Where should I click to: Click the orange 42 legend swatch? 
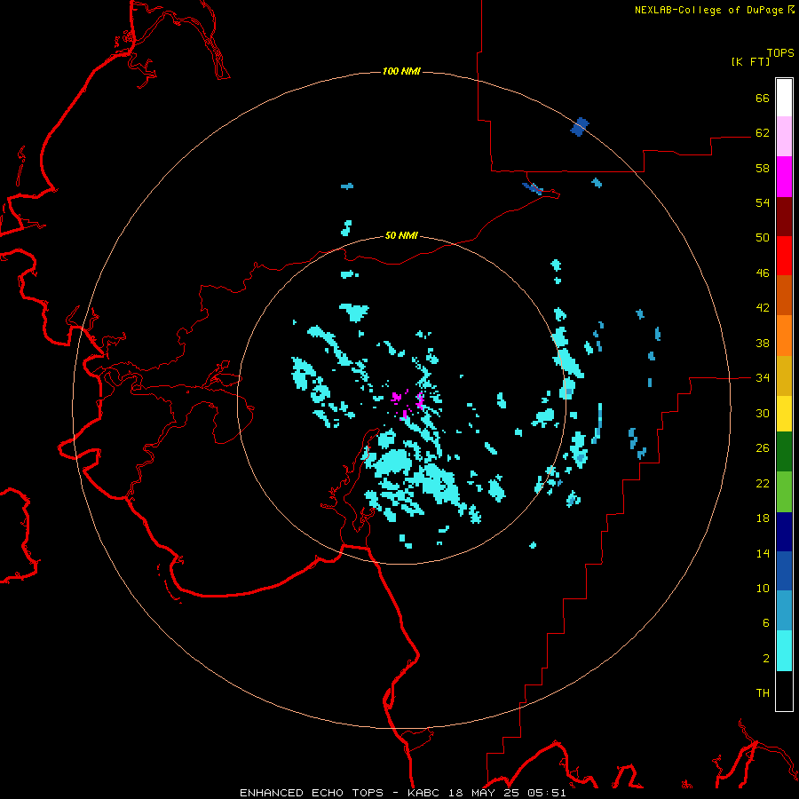point(784,336)
